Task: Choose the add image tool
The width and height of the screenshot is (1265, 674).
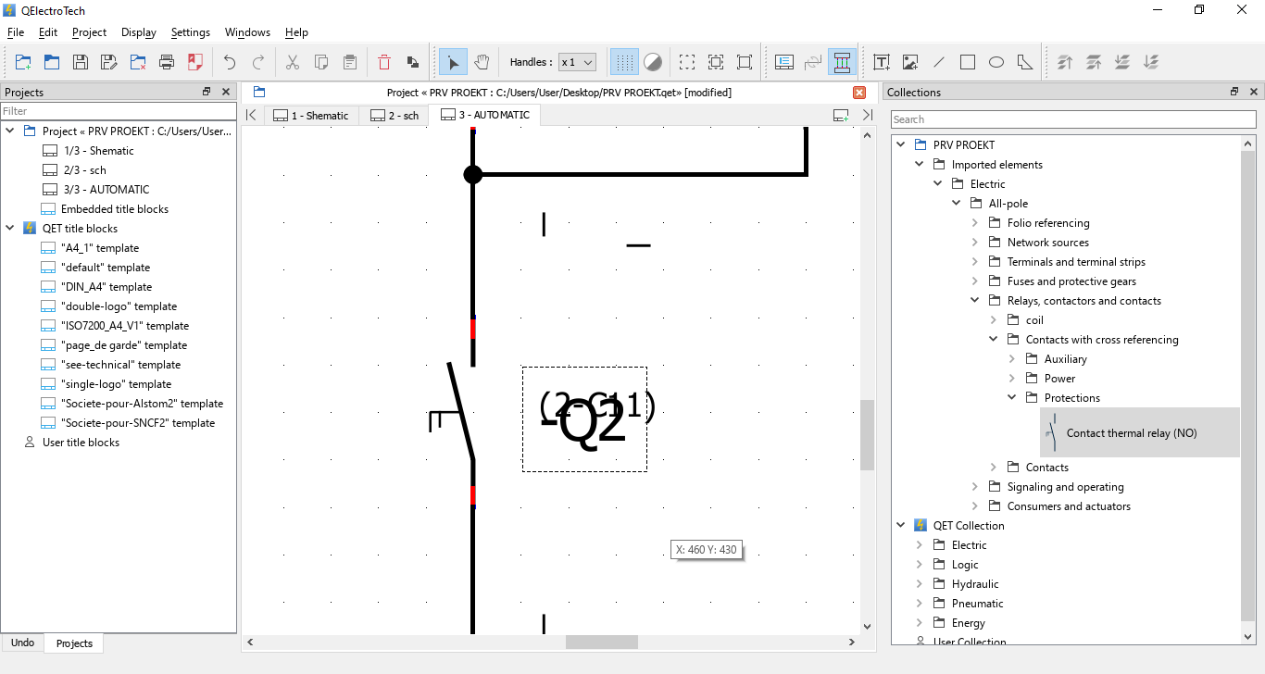Action: click(910, 62)
